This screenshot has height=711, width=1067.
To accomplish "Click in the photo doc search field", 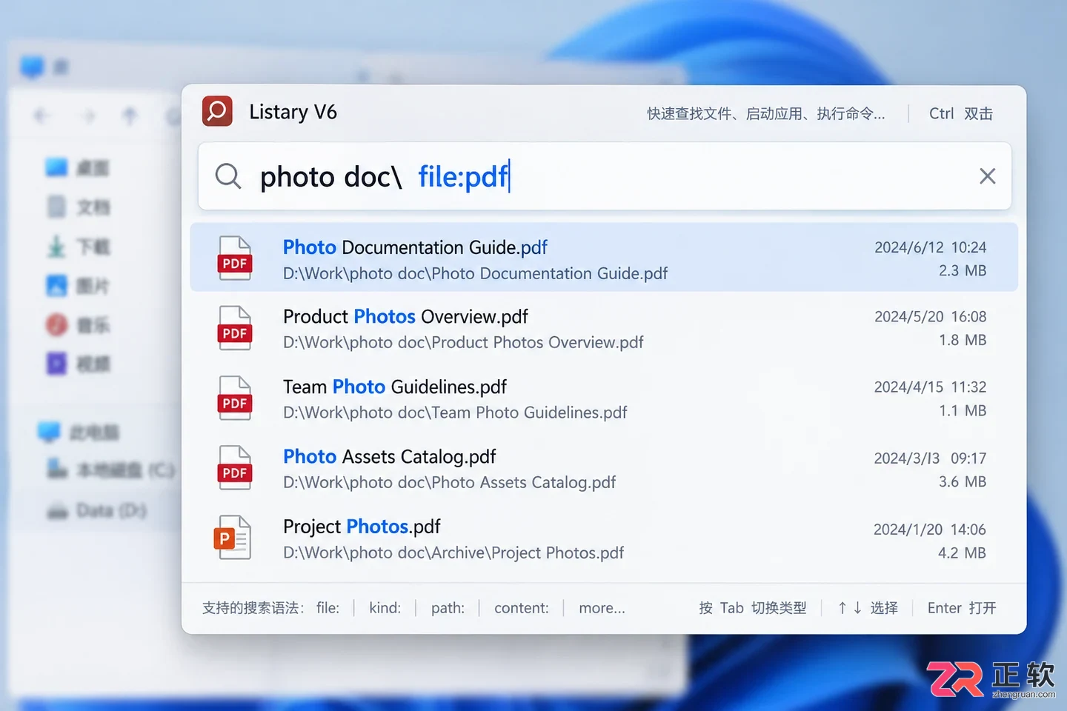I will [x=605, y=176].
